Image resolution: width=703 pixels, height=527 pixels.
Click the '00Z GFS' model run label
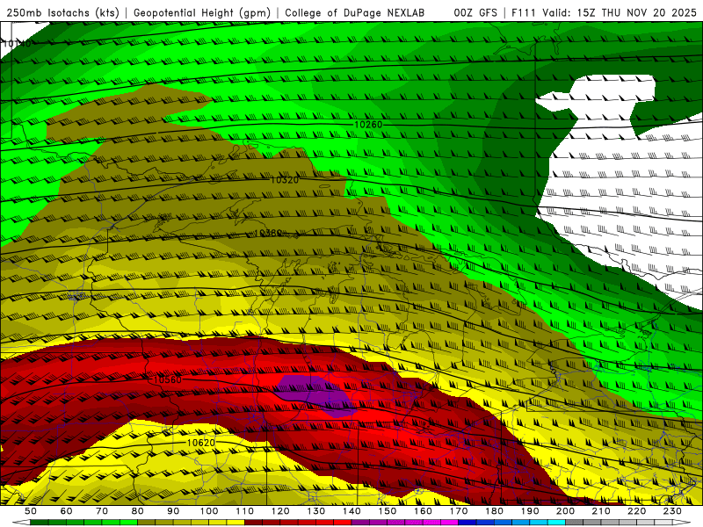click(475, 12)
